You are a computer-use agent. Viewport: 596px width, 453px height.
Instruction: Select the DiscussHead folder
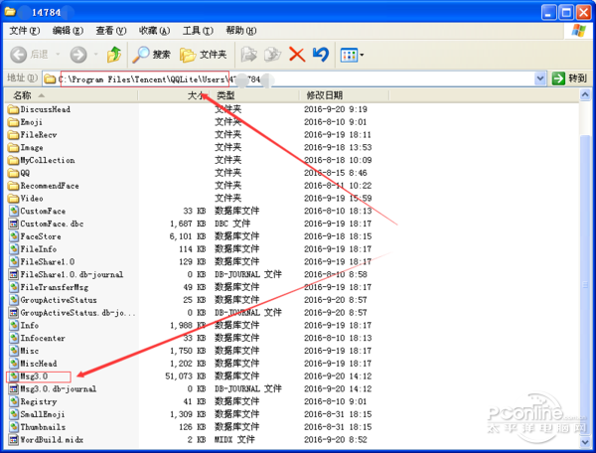(45, 109)
